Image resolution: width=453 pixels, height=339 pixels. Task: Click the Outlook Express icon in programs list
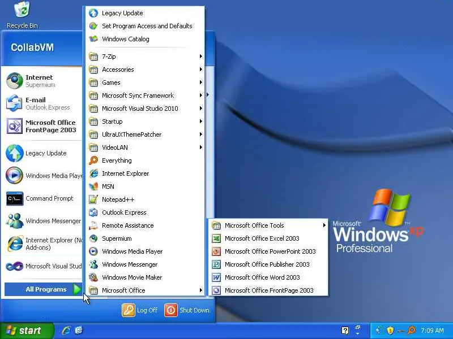(93, 212)
